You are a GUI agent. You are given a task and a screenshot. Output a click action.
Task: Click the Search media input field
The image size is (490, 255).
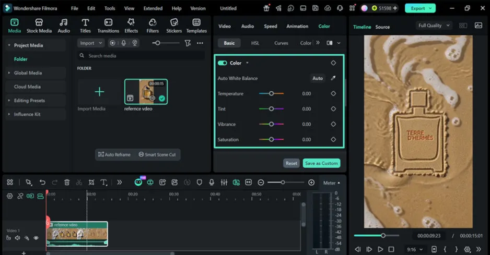point(141,56)
